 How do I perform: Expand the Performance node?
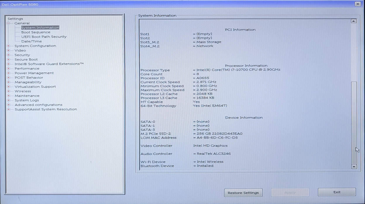pyautogui.click(x=8, y=68)
